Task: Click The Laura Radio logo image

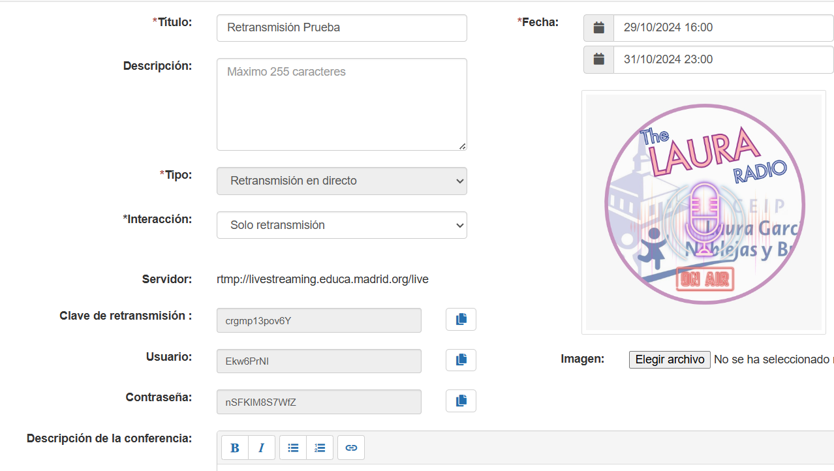Action: click(703, 212)
